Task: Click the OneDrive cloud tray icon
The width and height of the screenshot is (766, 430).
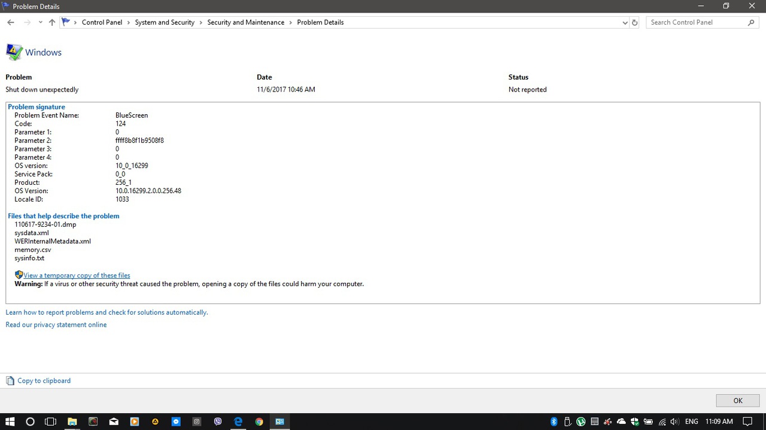Action: click(x=621, y=422)
